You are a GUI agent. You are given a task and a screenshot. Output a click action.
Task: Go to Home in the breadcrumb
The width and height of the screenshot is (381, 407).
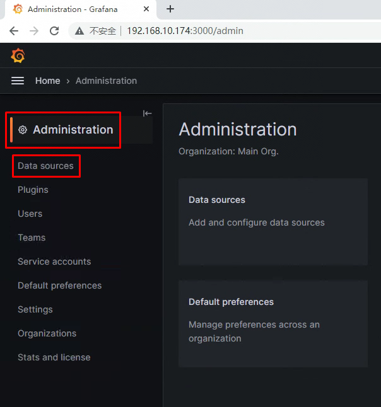47,81
